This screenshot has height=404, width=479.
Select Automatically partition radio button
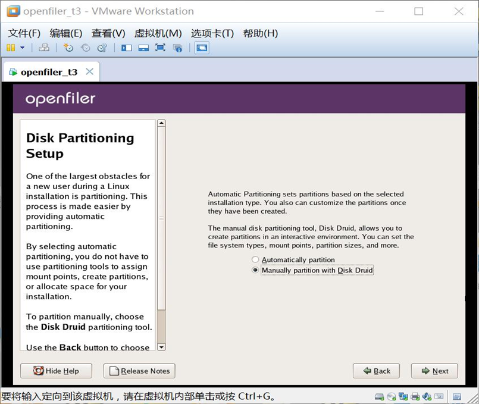pos(255,259)
